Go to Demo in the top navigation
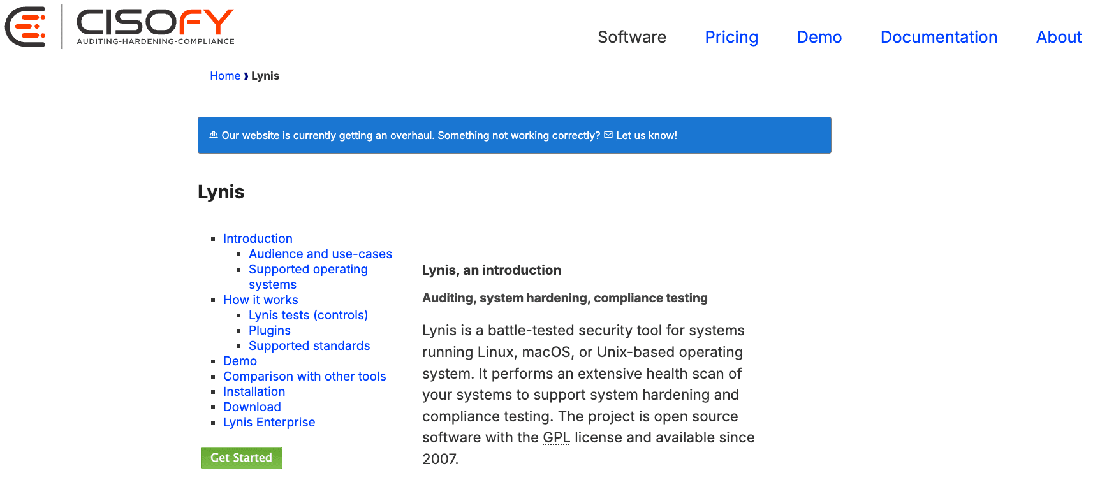Screen dimensions: 1100x480 (x=819, y=37)
